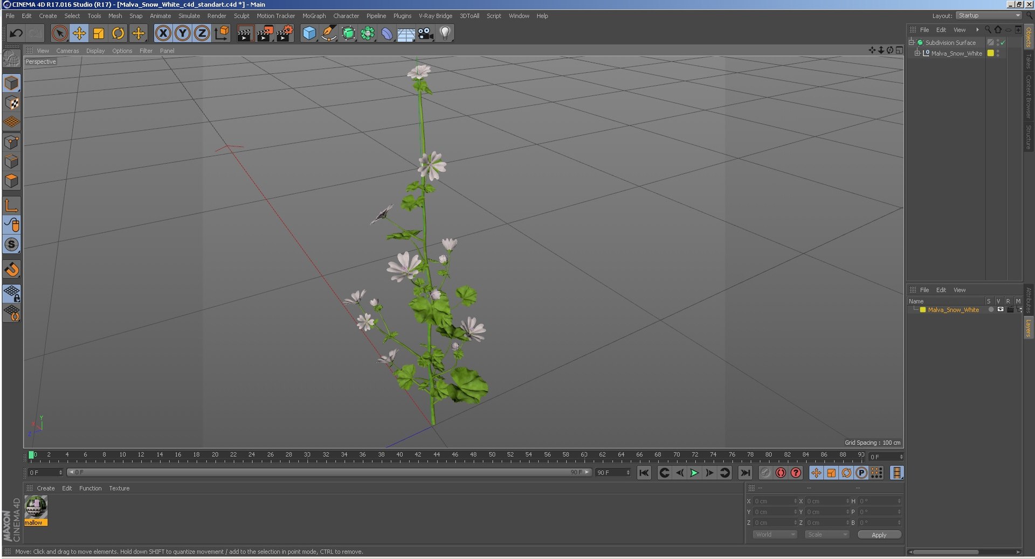Toggle autokeying button
Screen dimensions: 1035x559
[781, 473]
